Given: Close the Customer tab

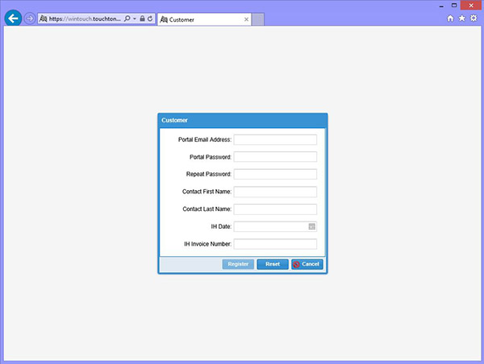Looking at the screenshot, I should 246,19.
